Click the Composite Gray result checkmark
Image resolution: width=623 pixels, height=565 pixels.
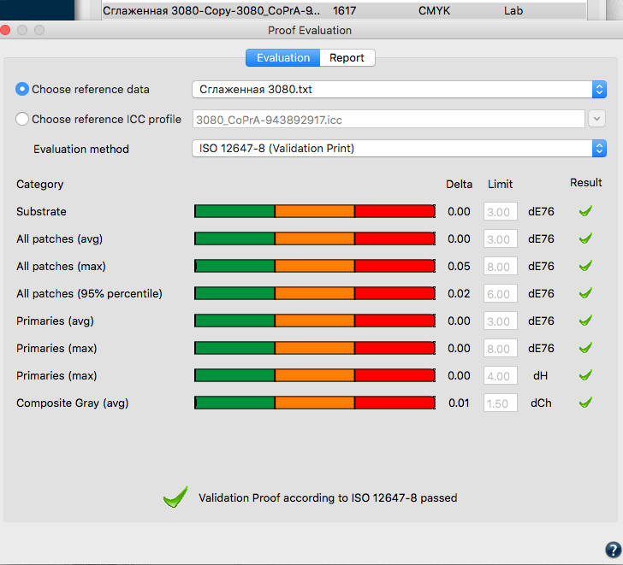click(585, 403)
